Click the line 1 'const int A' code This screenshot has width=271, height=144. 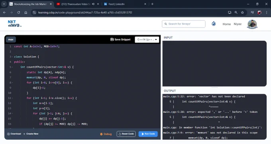tap(37, 47)
